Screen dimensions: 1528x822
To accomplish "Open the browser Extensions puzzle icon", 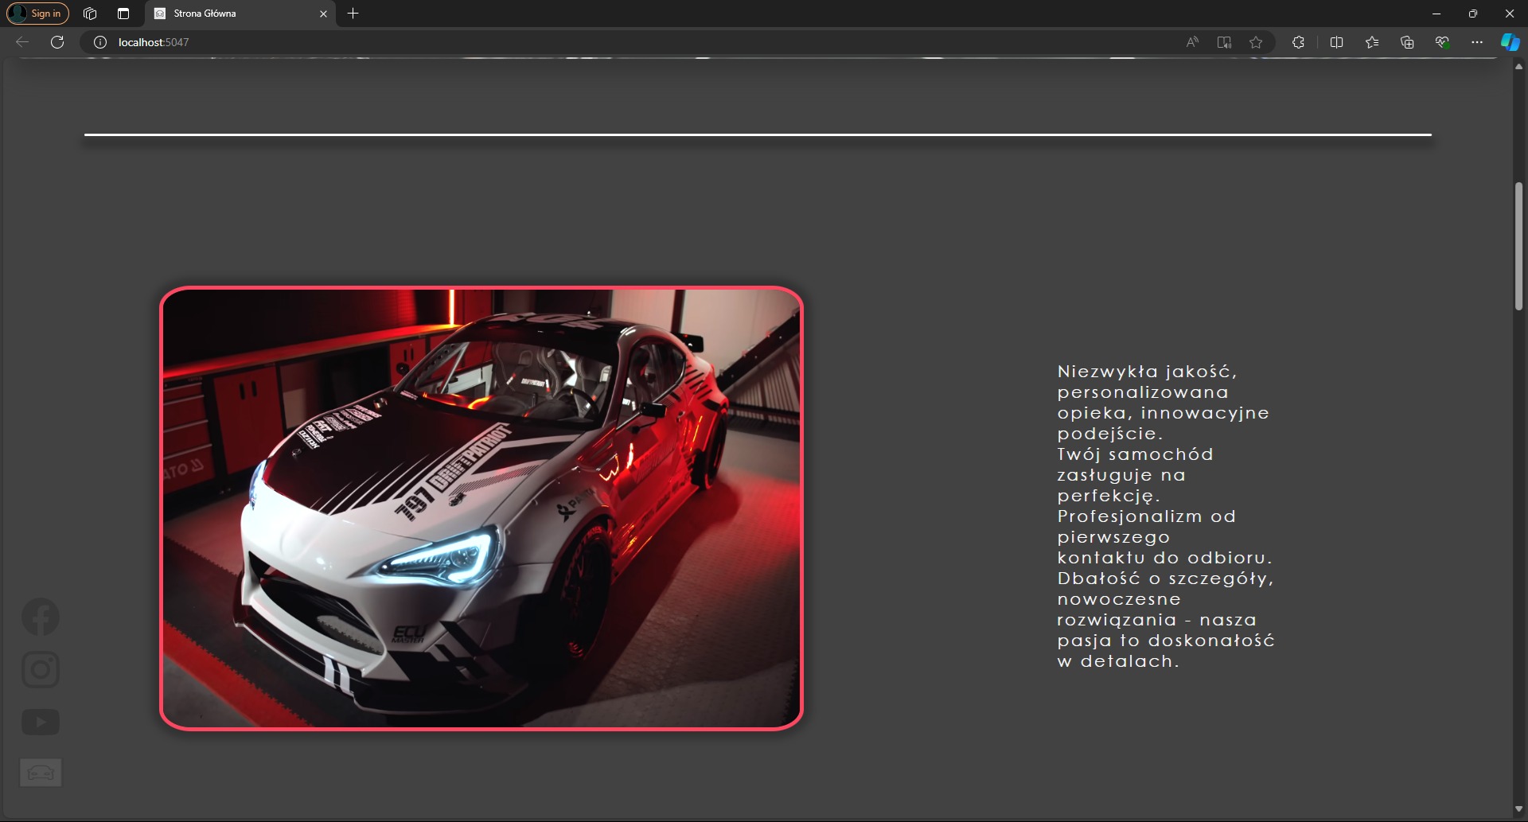I will [1298, 42].
